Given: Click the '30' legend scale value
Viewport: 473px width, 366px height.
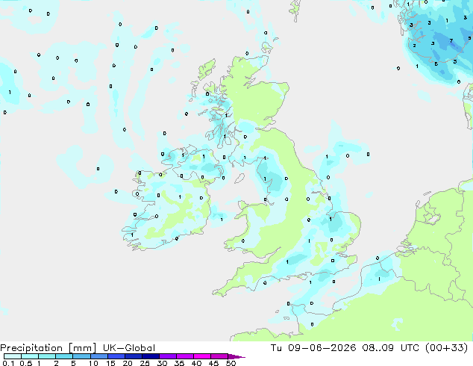Looking at the screenshot, I should 162,363.
